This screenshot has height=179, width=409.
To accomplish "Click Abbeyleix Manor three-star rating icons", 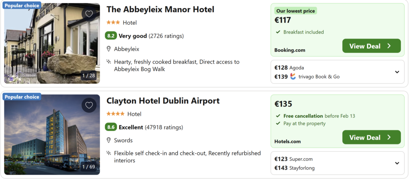I will pyautogui.click(x=113, y=23).
